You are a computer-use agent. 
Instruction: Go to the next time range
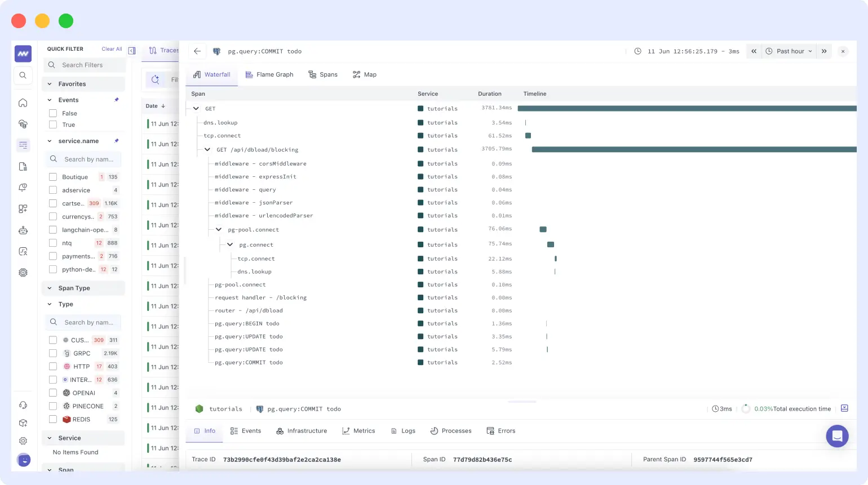[x=824, y=51]
